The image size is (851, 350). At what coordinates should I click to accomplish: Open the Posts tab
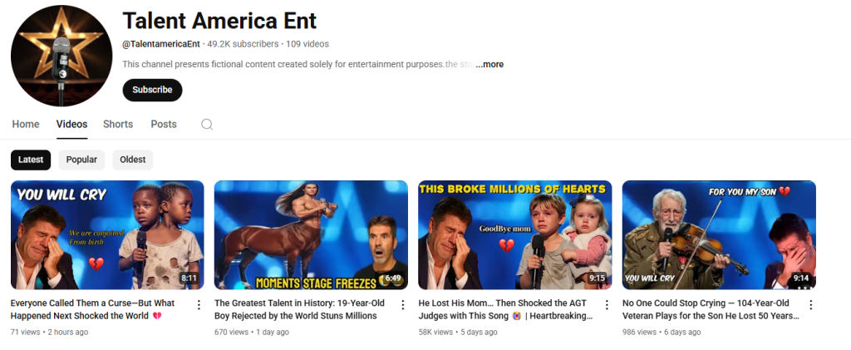coord(164,124)
